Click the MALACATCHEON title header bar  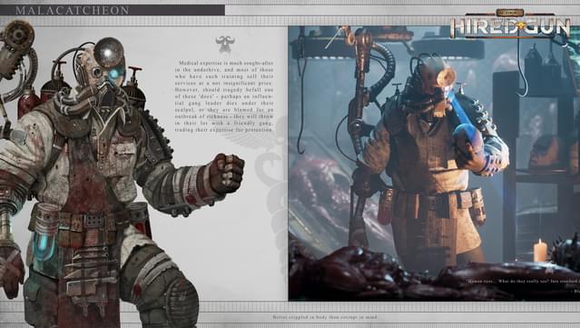tap(112, 10)
